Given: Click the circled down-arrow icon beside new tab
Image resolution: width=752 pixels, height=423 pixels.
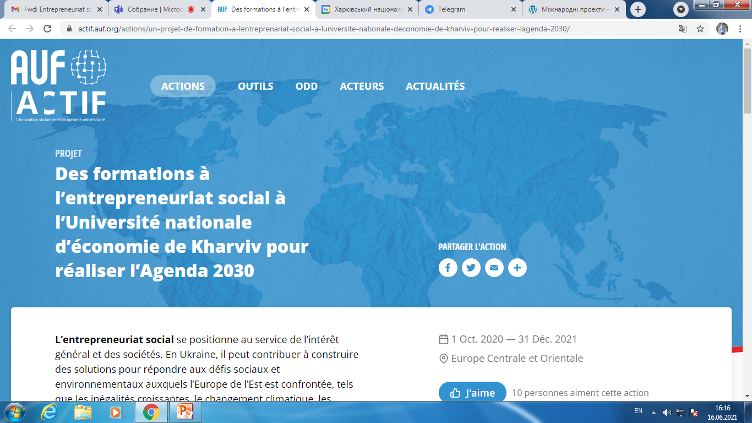Looking at the screenshot, I should [682, 9].
